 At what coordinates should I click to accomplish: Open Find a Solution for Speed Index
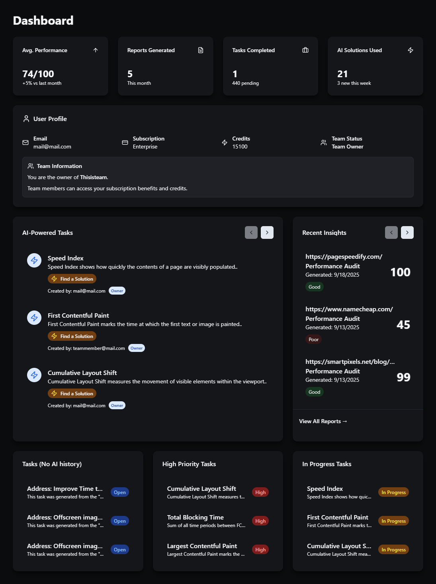(72, 279)
